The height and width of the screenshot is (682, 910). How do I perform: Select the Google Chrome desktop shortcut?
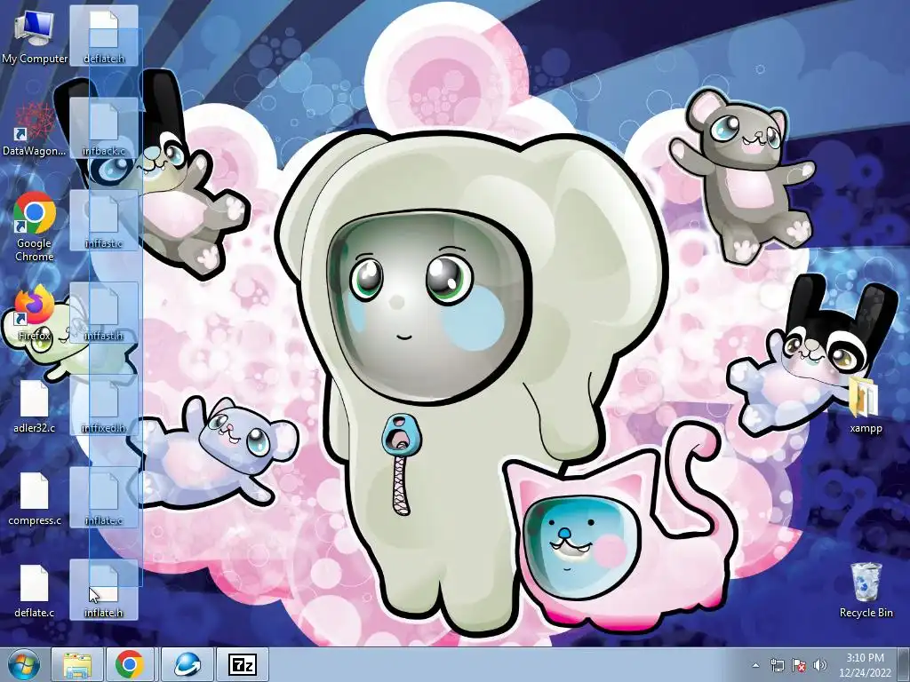(x=35, y=226)
